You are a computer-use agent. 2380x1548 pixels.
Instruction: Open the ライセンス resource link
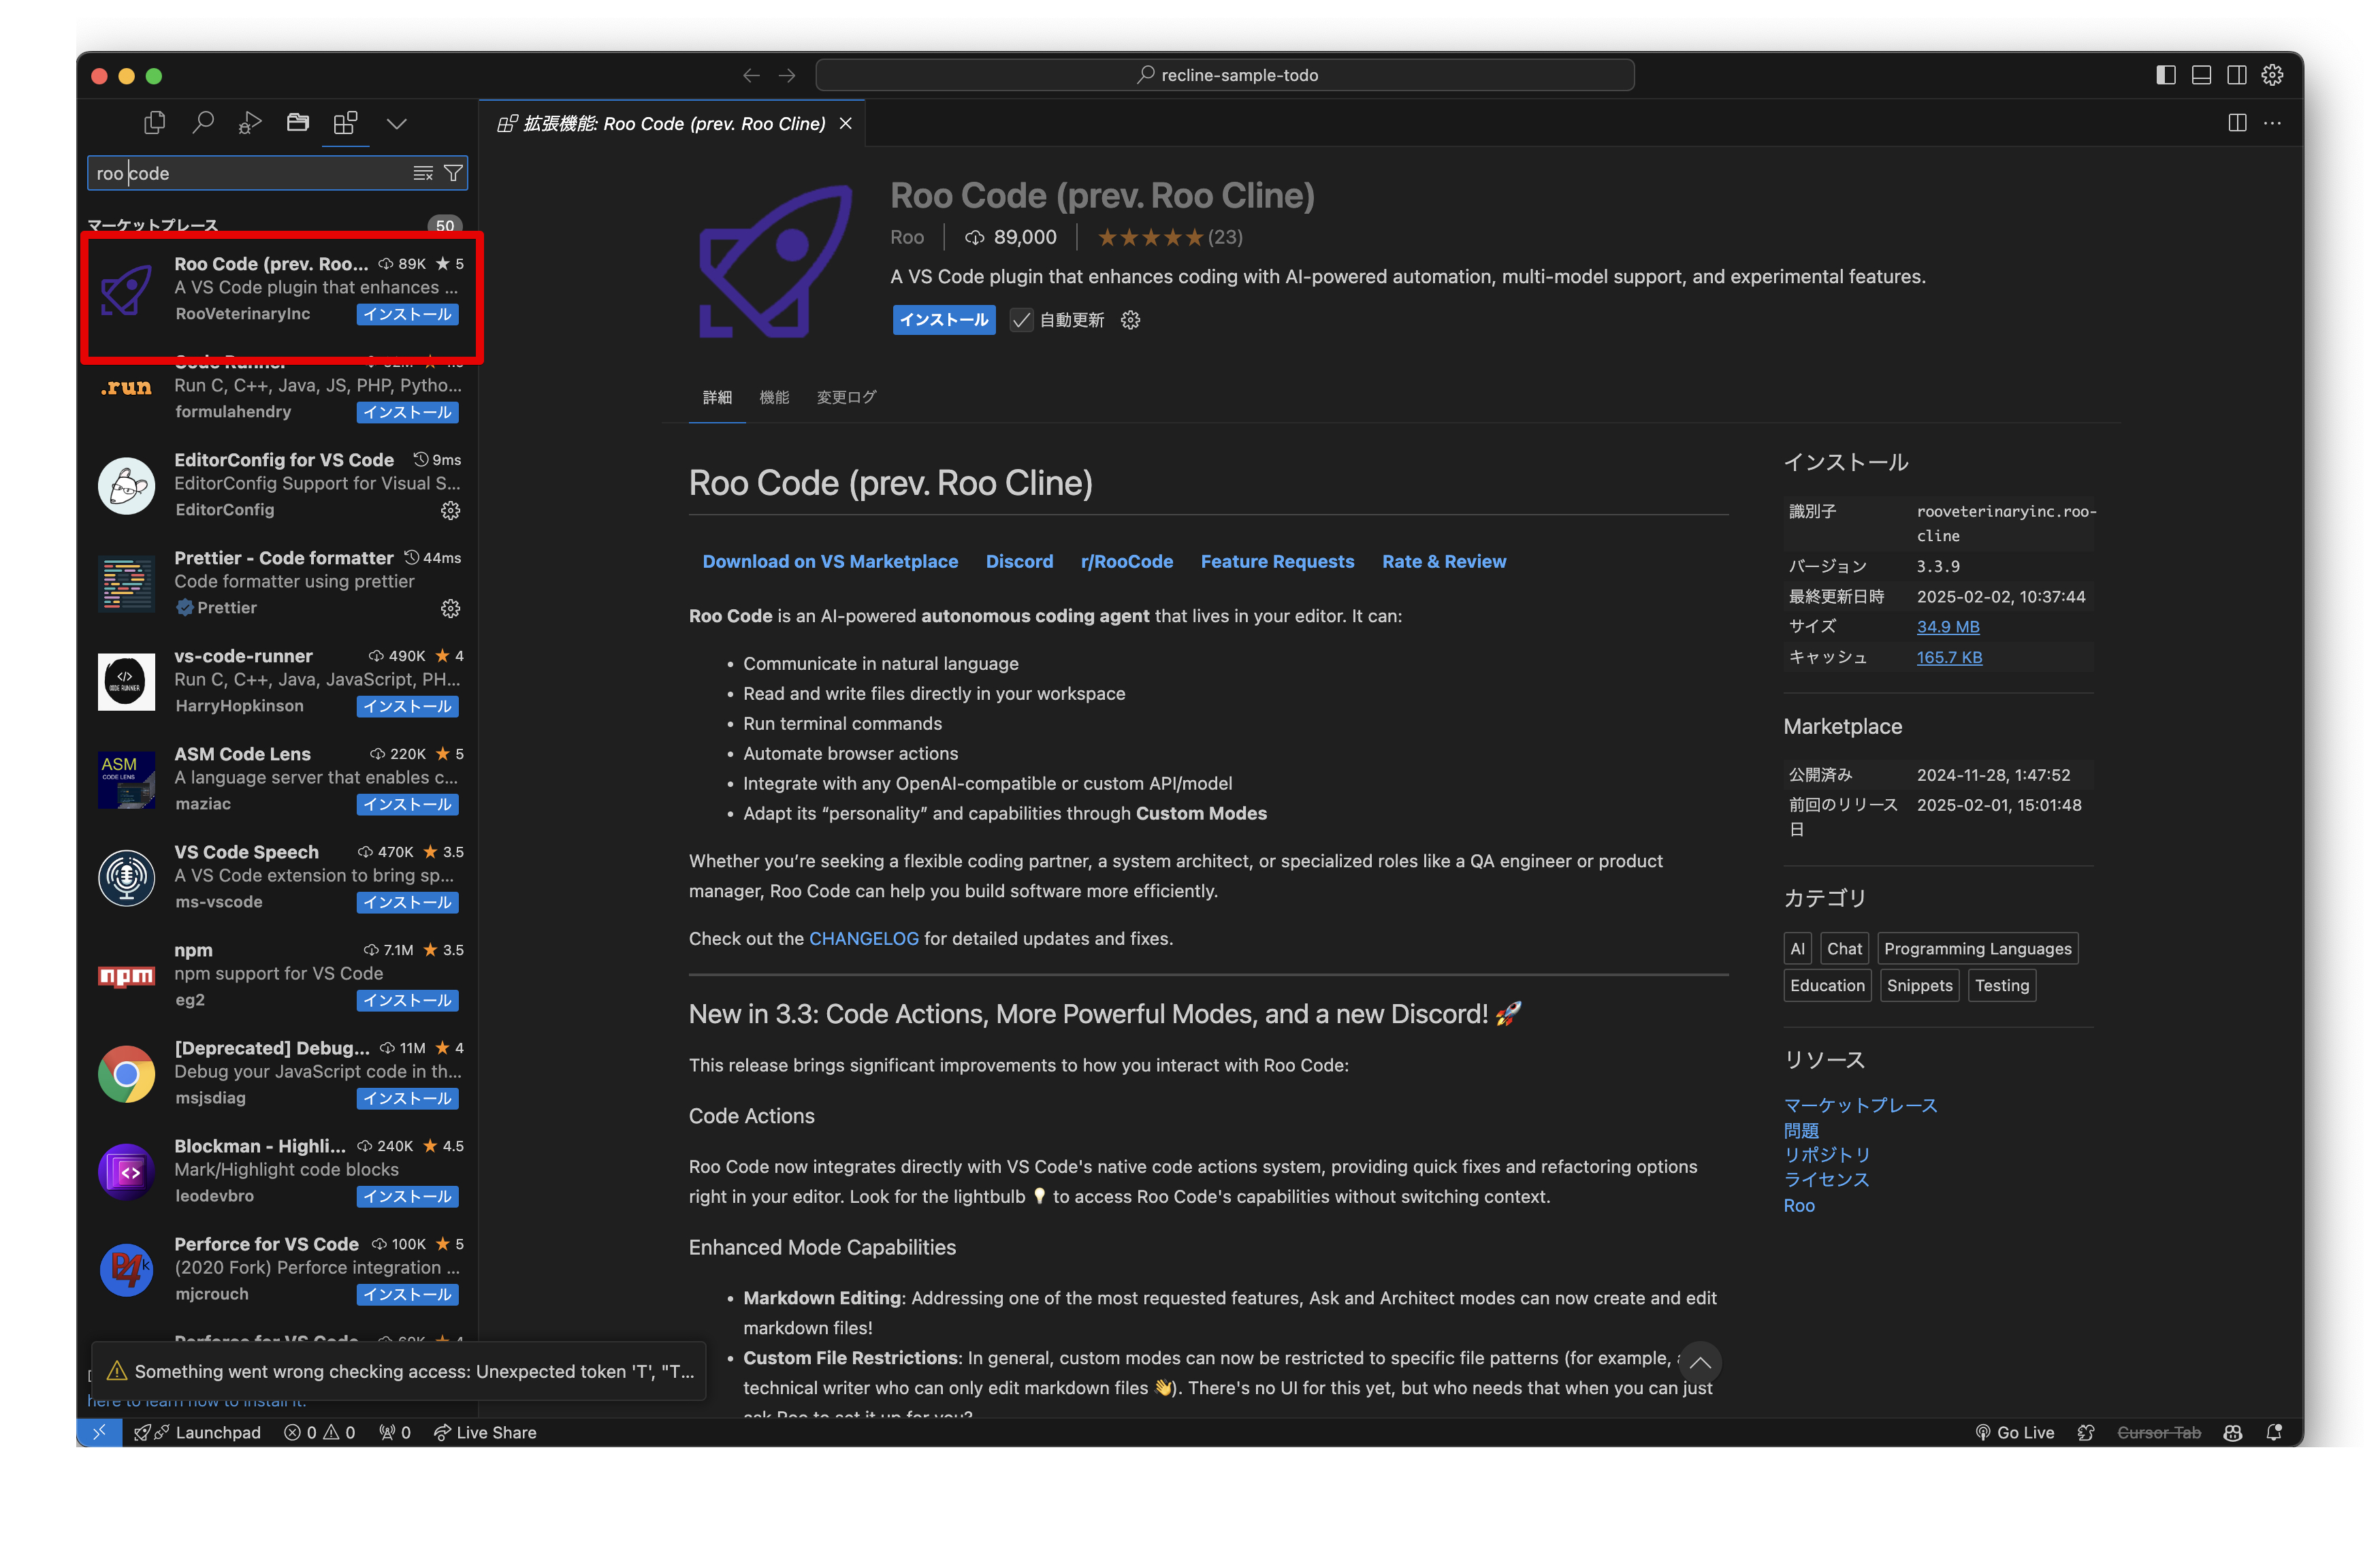[x=1826, y=1179]
